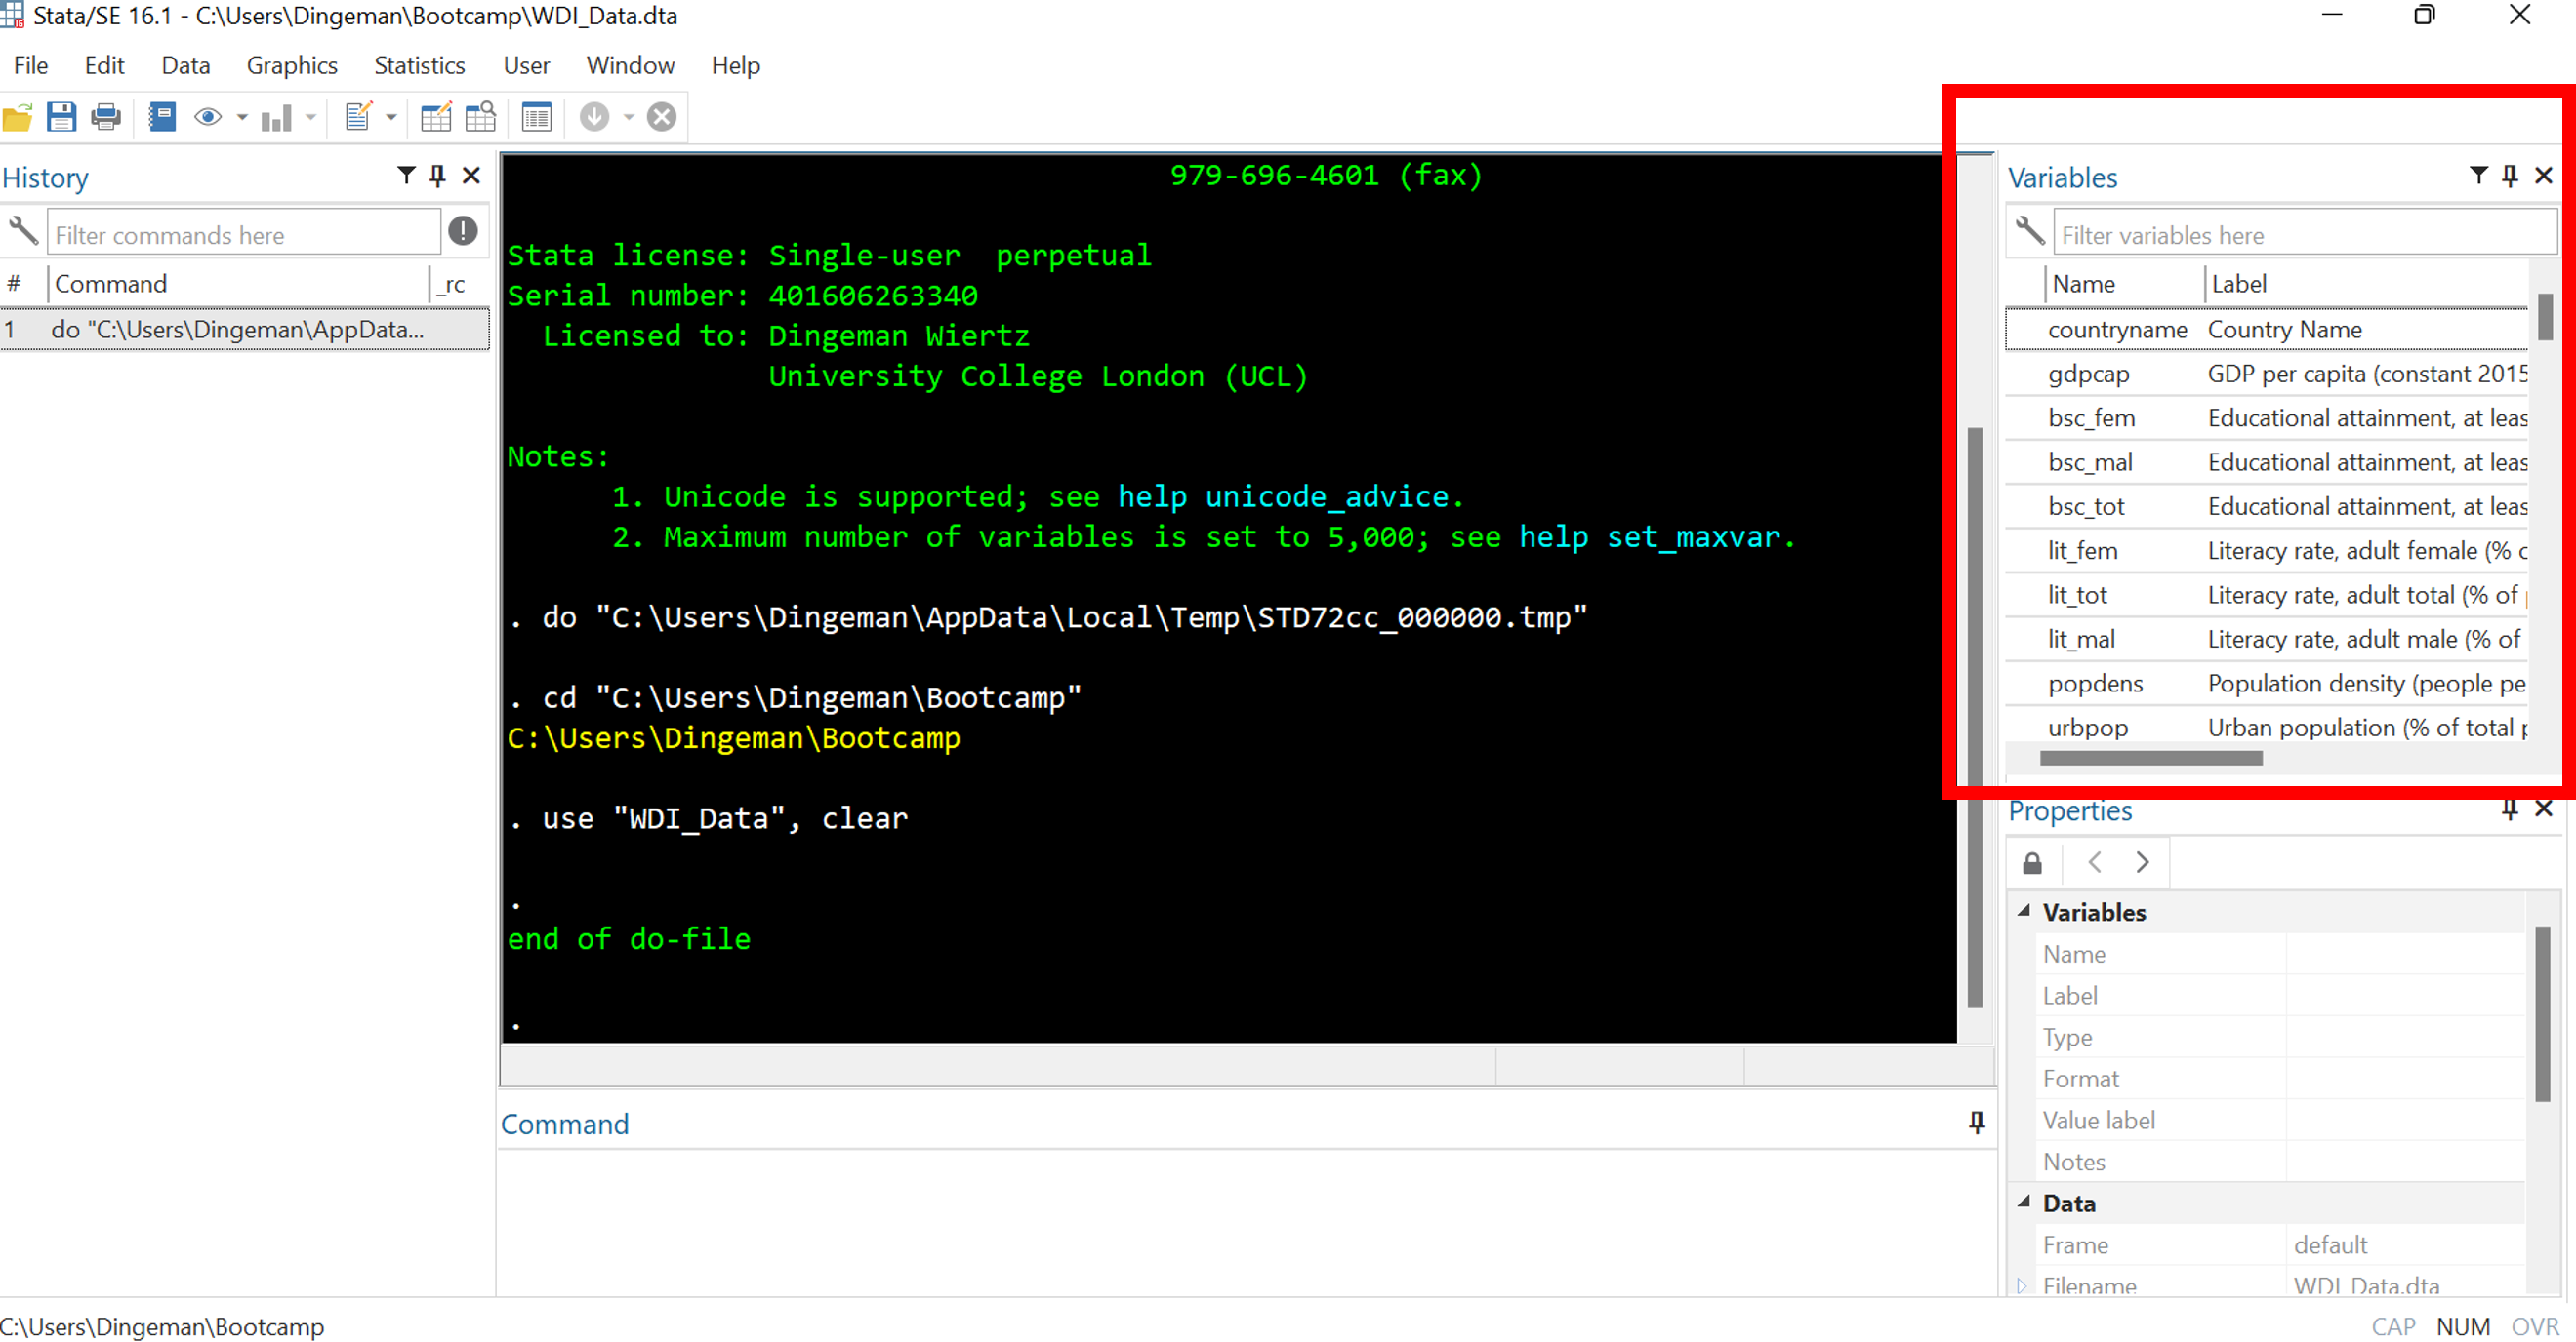
Task: Open the Variables Manager icon
Action: coord(537,117)
